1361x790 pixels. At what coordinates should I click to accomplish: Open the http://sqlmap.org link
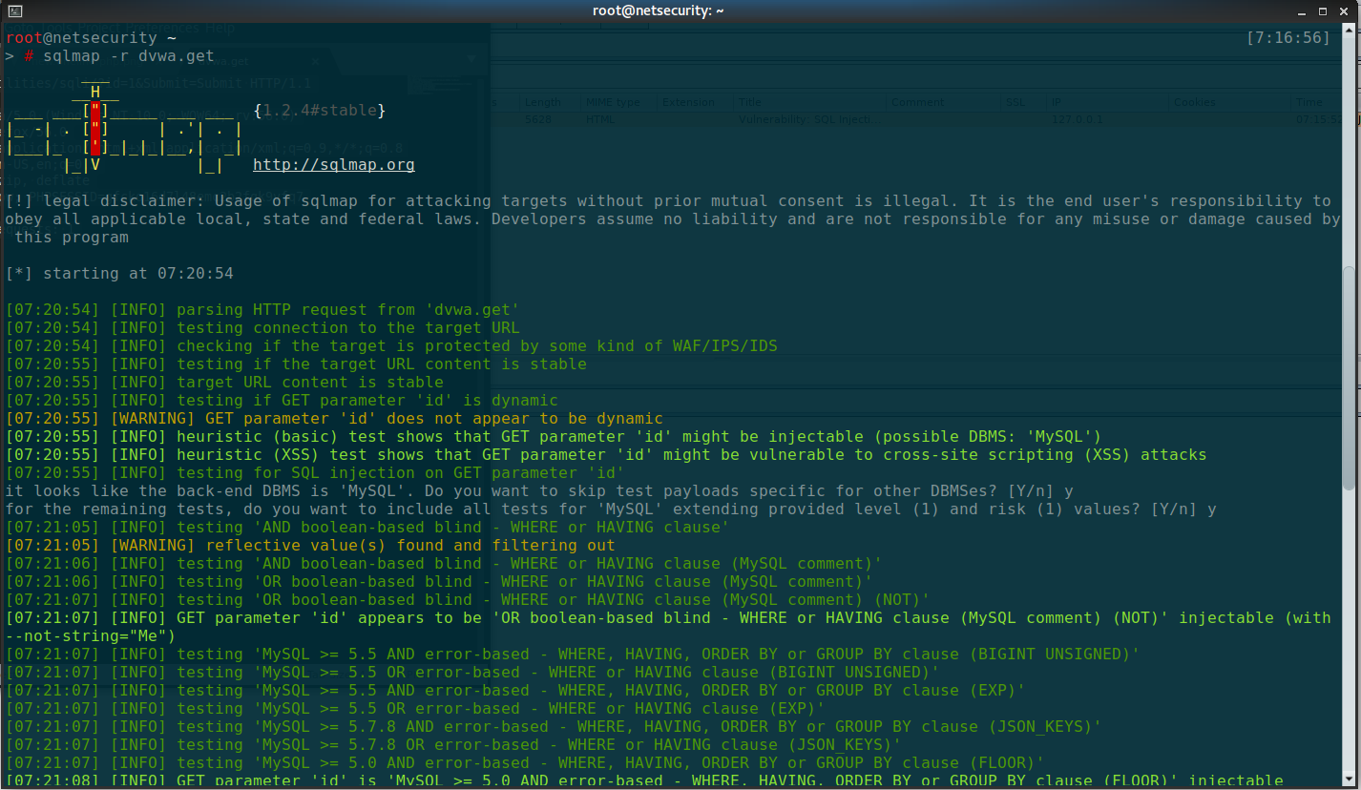[x=334, y=165]
